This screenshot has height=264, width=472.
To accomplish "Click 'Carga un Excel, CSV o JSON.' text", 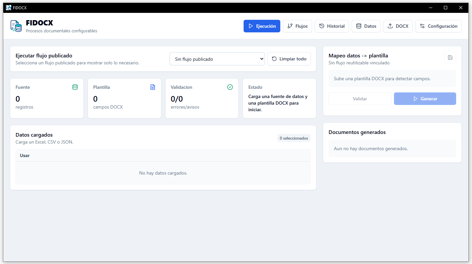I will click(44, 142).
